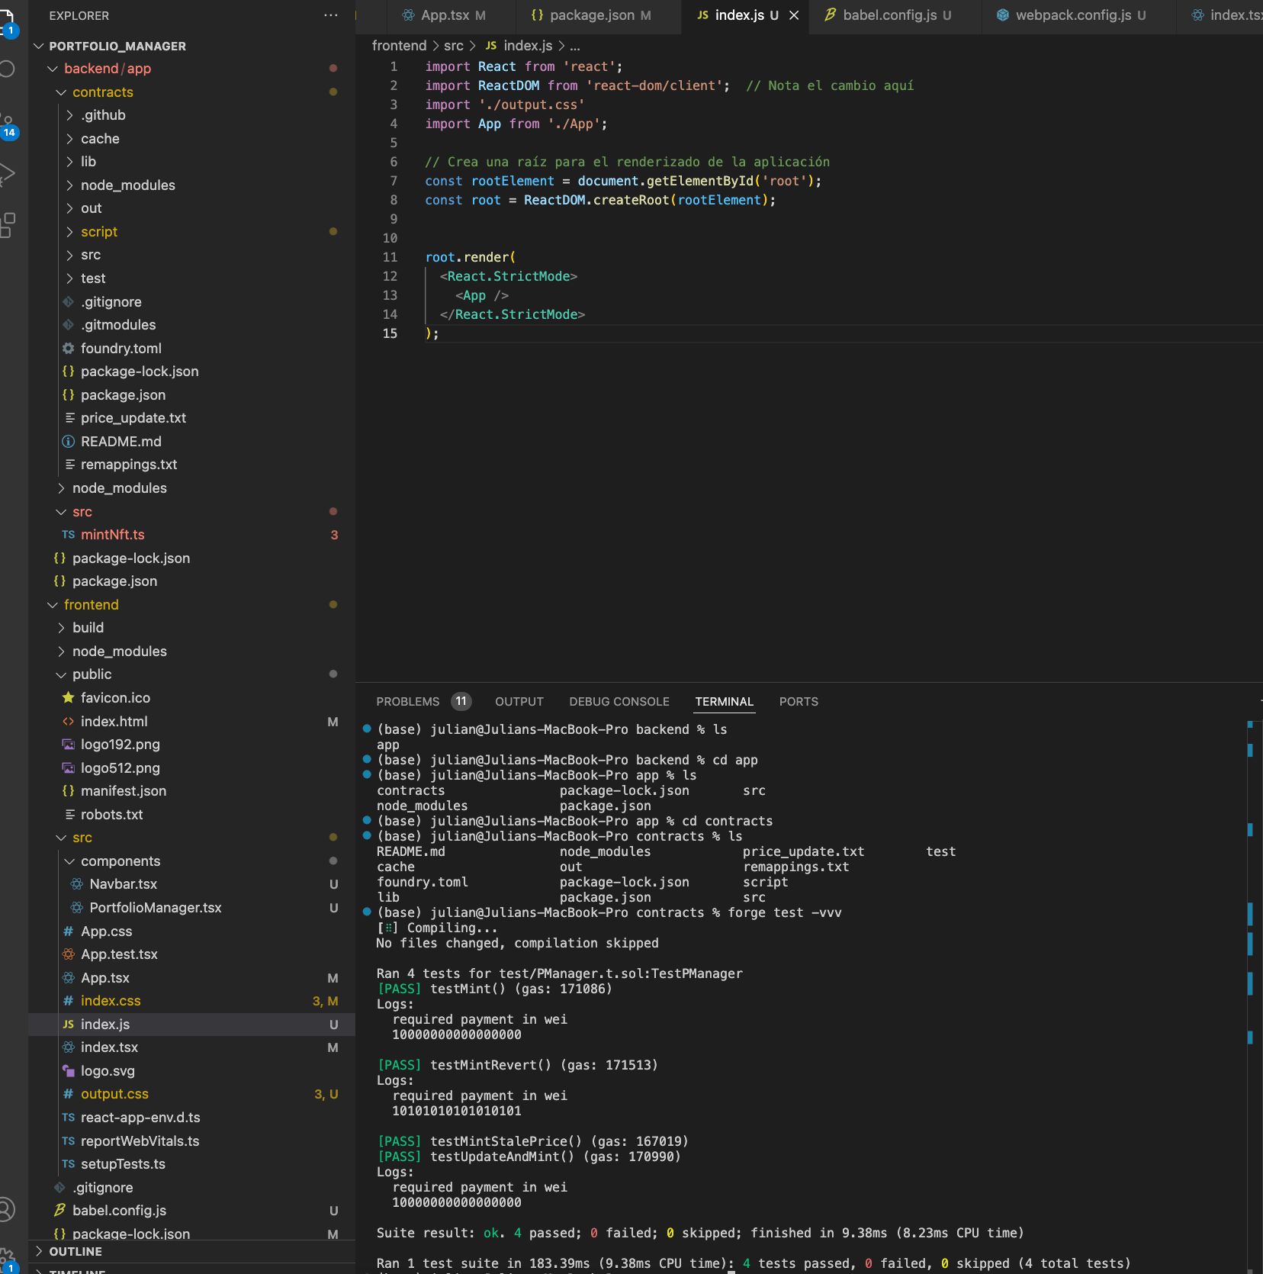
Task: Click the foundry.toml gear file icon
Action: coord(68,349)
